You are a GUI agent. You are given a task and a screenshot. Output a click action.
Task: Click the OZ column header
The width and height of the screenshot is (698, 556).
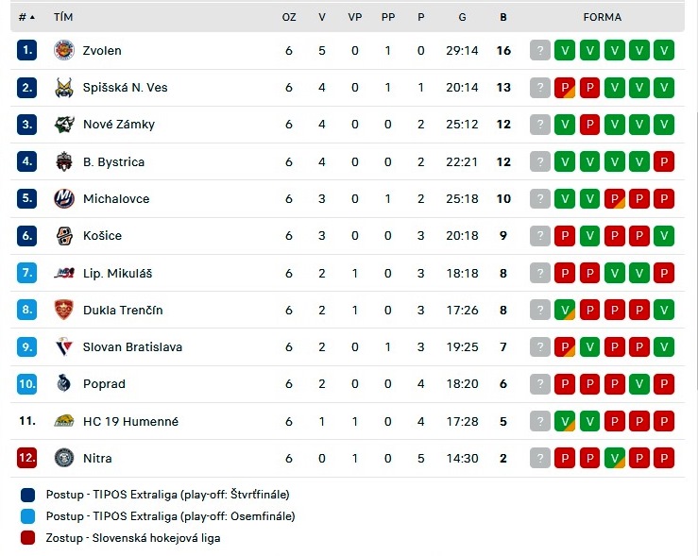[289, 17]
